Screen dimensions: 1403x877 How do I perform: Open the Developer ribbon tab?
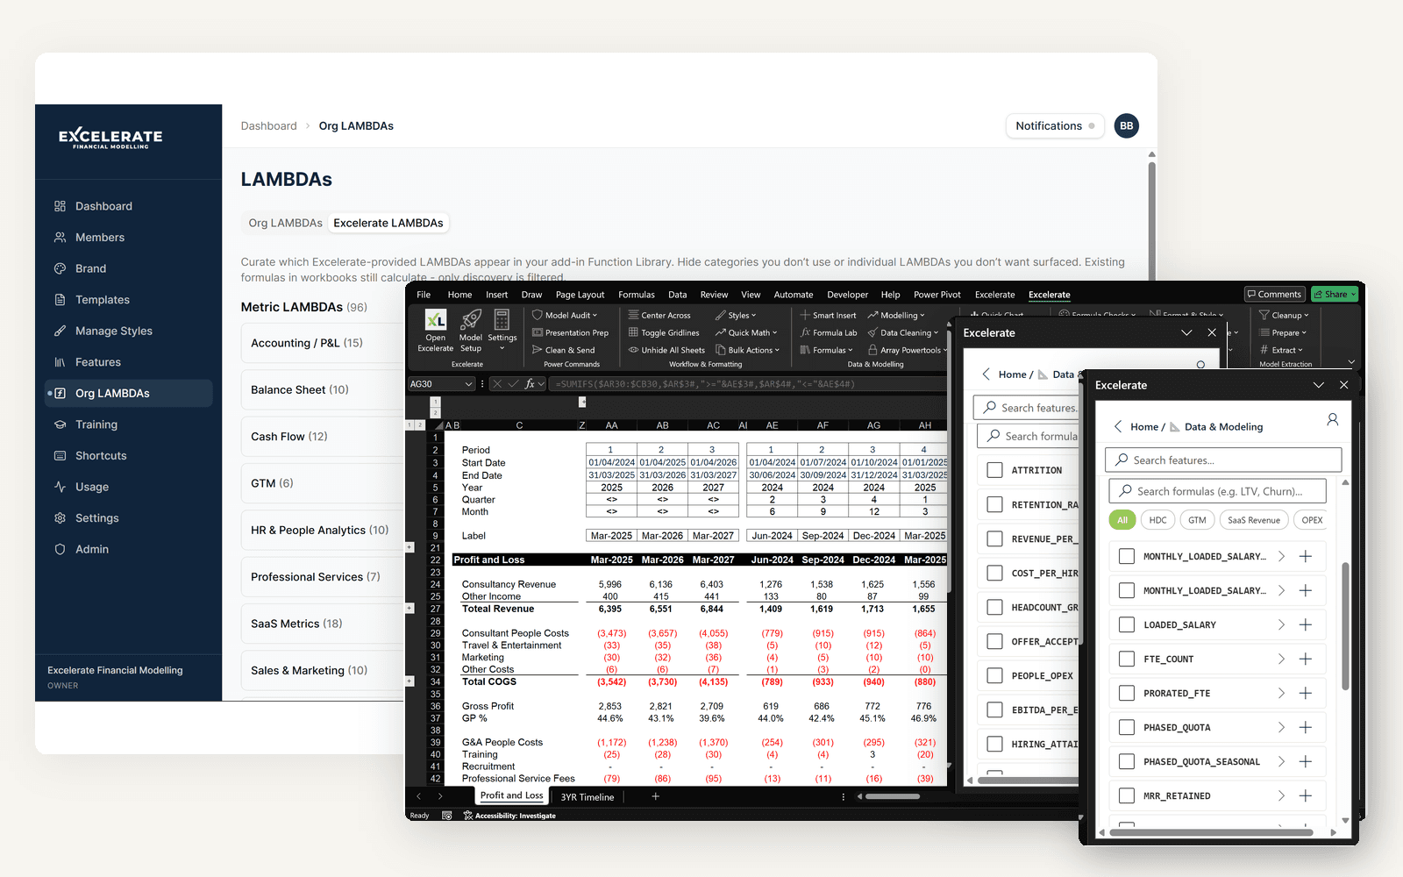(847, 295)
